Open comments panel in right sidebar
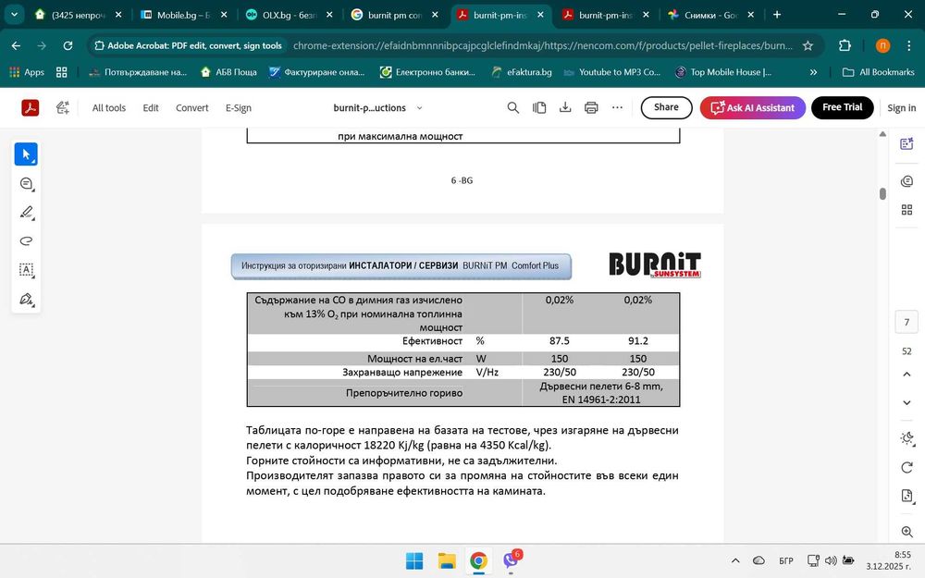Viewport: 925px width, 578px height. pyautogui.click(x=906, y=181)
